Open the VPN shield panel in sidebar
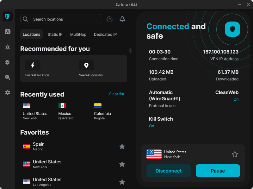253x189 pixels. coord(8,16)
